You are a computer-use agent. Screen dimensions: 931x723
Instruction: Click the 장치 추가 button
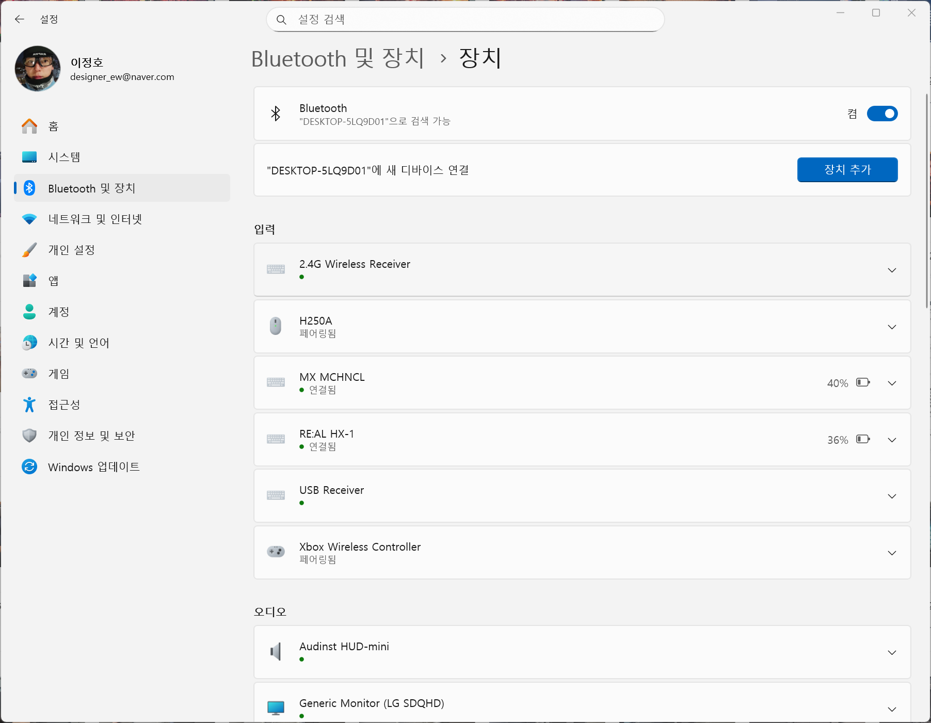point(847,169)
